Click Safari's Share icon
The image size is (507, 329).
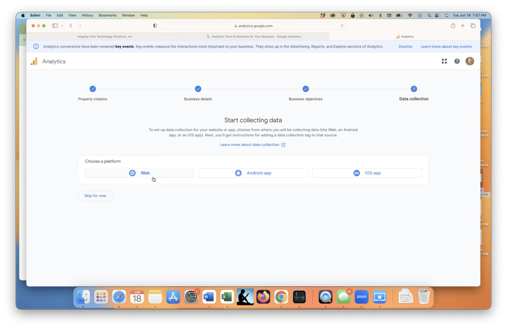tap(453, 26)
